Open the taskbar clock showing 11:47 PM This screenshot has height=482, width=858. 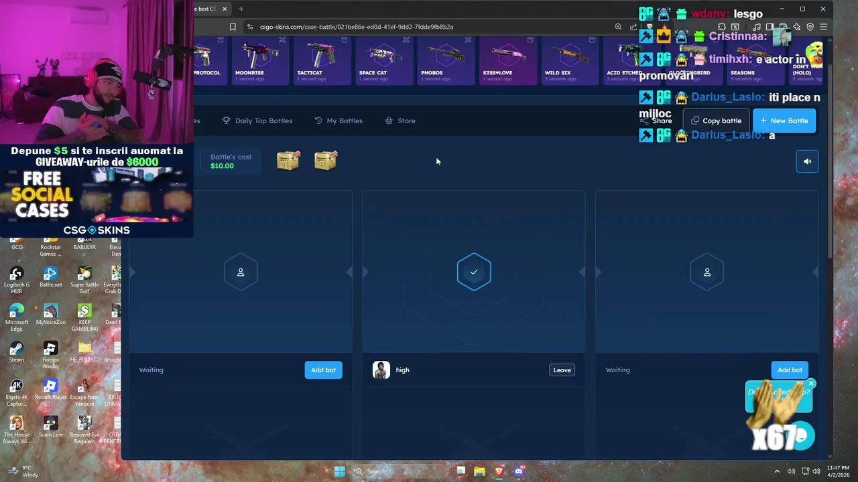click(838, 471)
